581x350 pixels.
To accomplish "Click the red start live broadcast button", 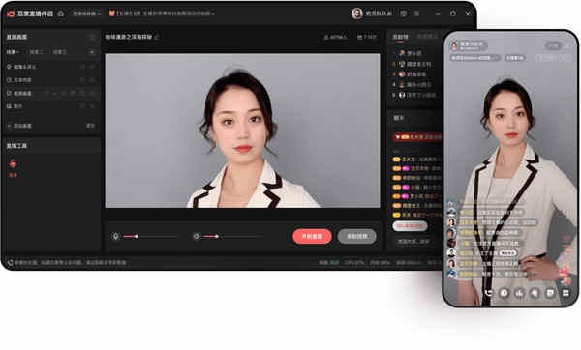I will pos(312,236).
